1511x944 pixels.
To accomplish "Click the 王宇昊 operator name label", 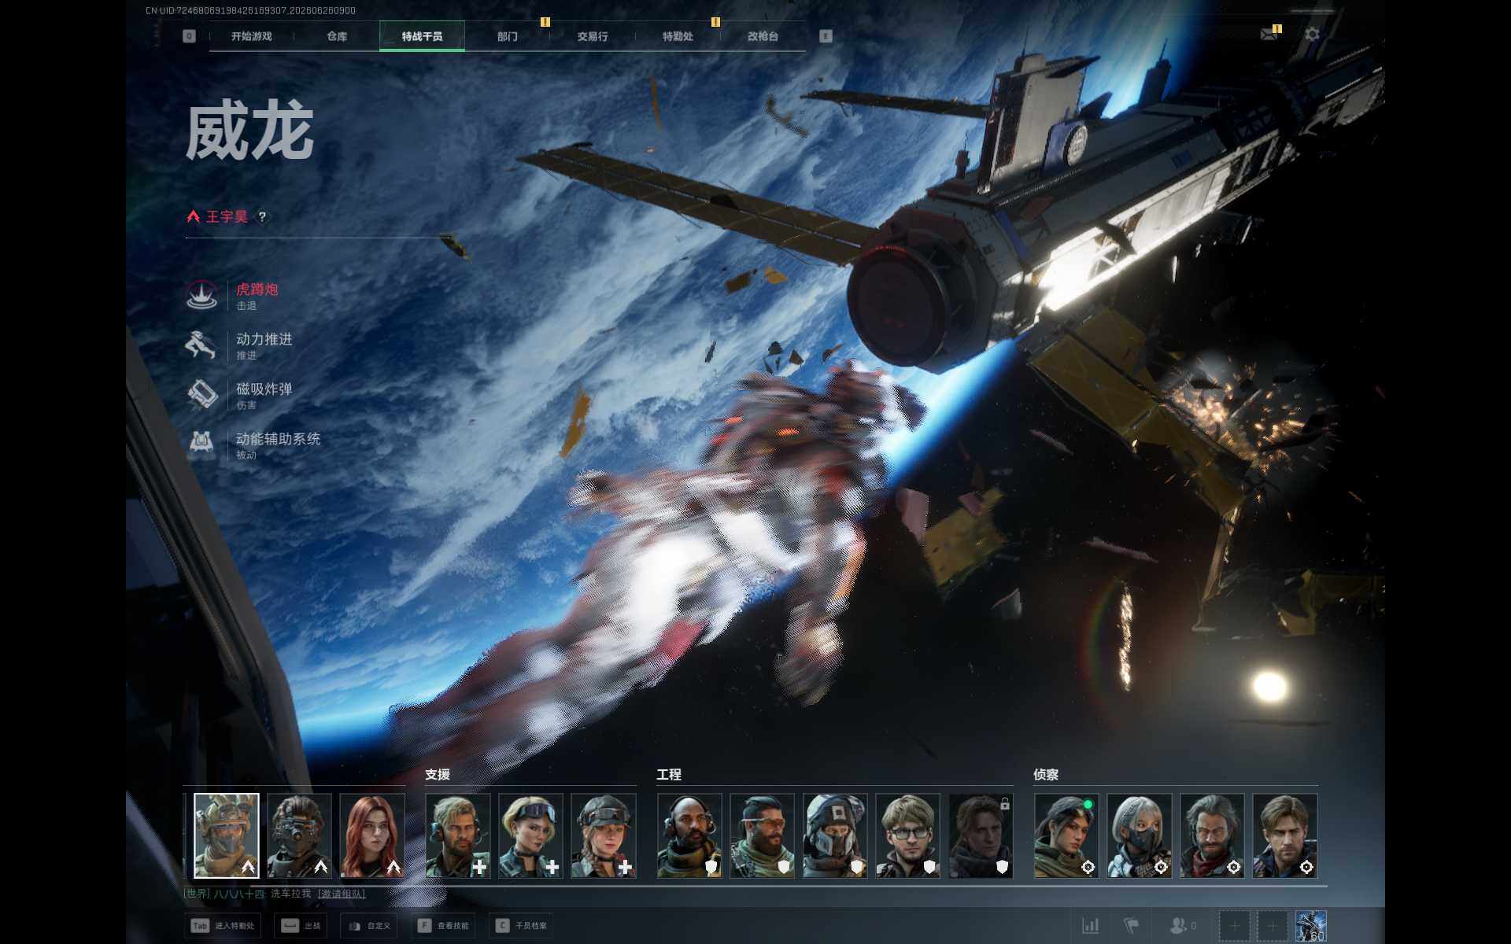I will tap(227, 216).
